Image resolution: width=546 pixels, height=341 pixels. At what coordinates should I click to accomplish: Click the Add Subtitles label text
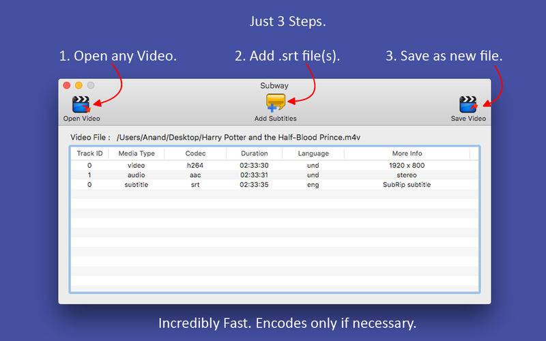[x=276, y=118]
